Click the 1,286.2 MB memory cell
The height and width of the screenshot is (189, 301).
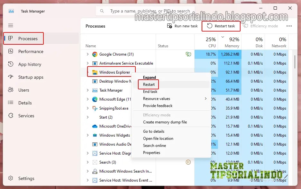(x=230, y=54)
